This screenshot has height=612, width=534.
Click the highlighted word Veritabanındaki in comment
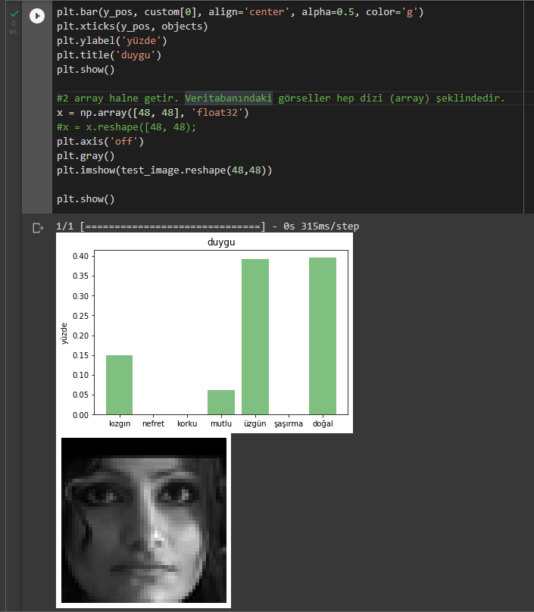[x=228, y=98]
